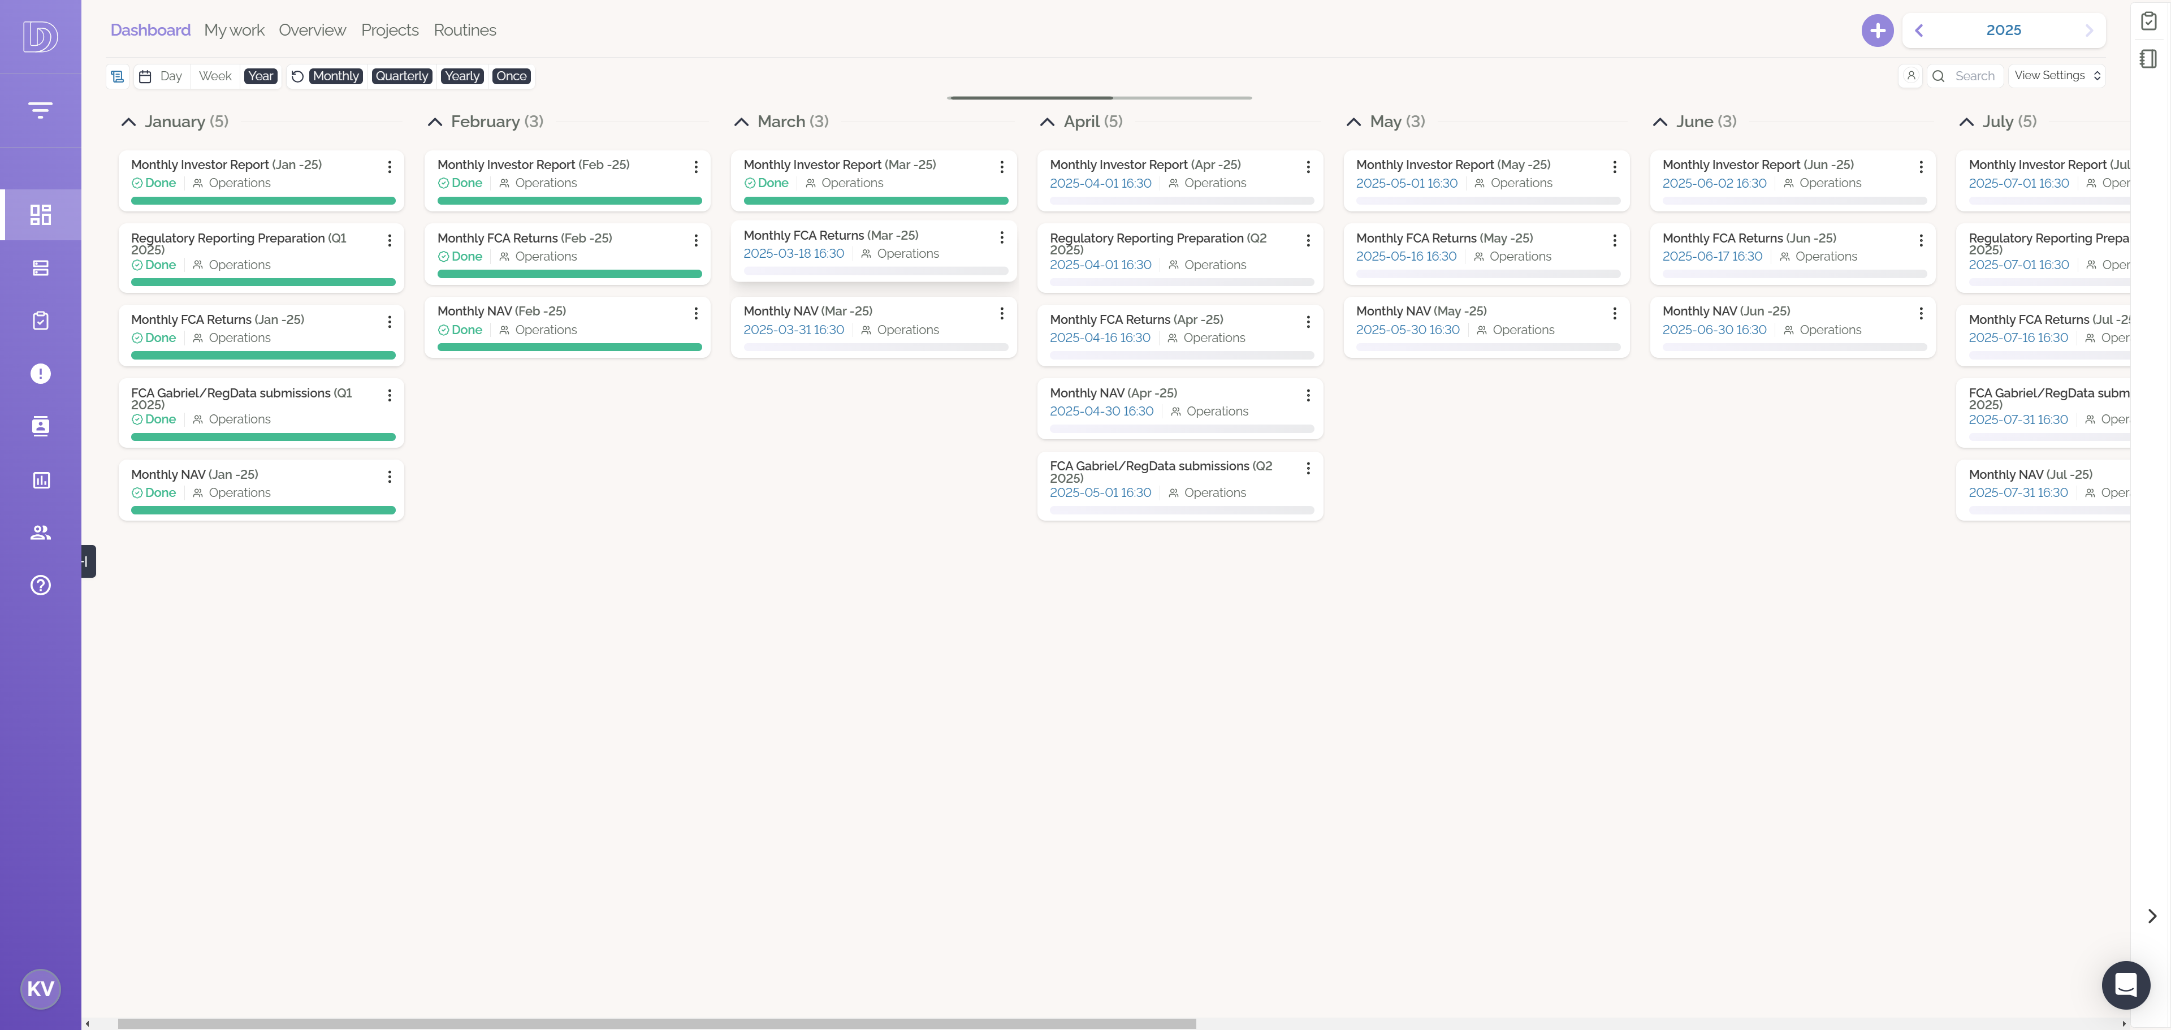
Task: Open the 2025 year selector
Action: click(x=2003, y=31)
